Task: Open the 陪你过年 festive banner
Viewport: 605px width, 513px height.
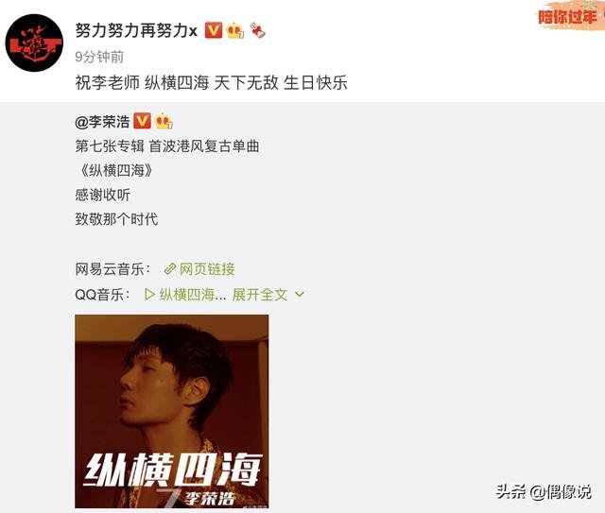Action: pos(571,16)
